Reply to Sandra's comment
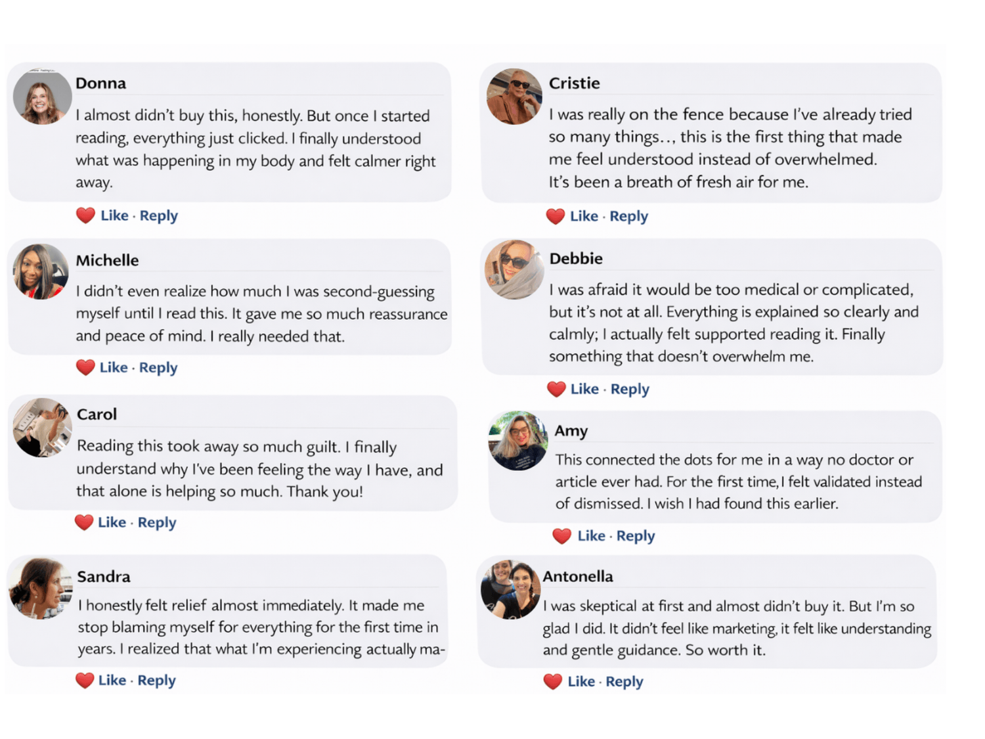This screenshot has width=985, height=739. [x=156, y=681]
